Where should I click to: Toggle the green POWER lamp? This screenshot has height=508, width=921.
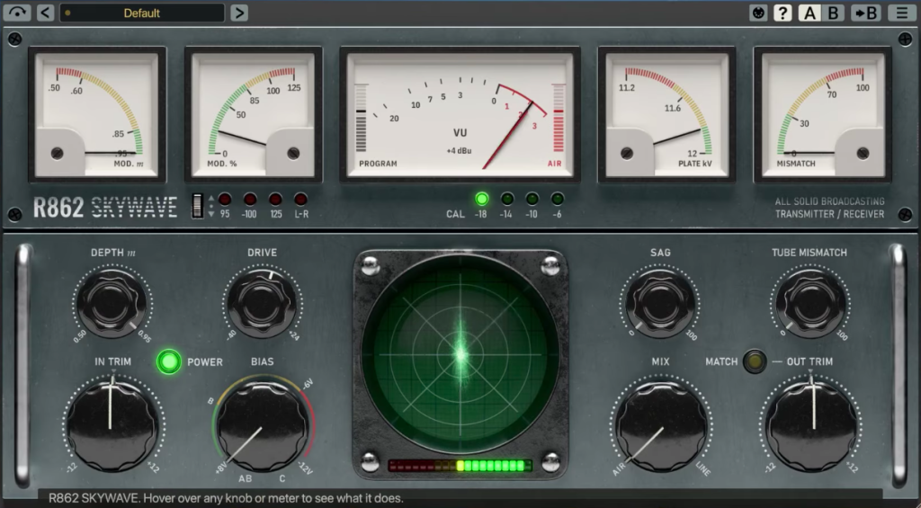(168, 361)
